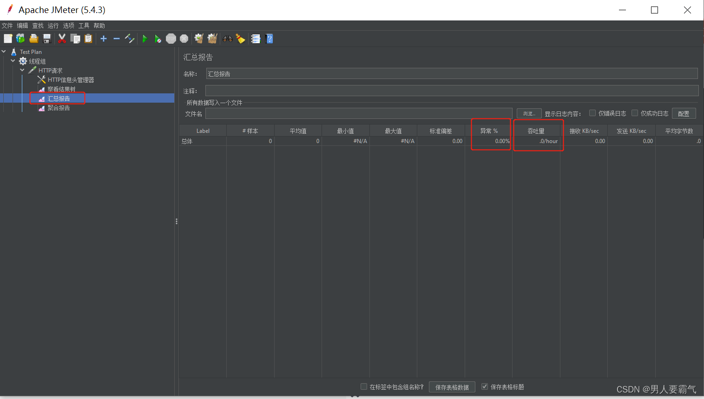Click into the 文件名 input field
This screenshot has height=399, width=704.
click(359, 113)
